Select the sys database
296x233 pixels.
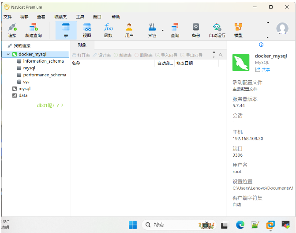pyautogui.click(x=26, y=82)
